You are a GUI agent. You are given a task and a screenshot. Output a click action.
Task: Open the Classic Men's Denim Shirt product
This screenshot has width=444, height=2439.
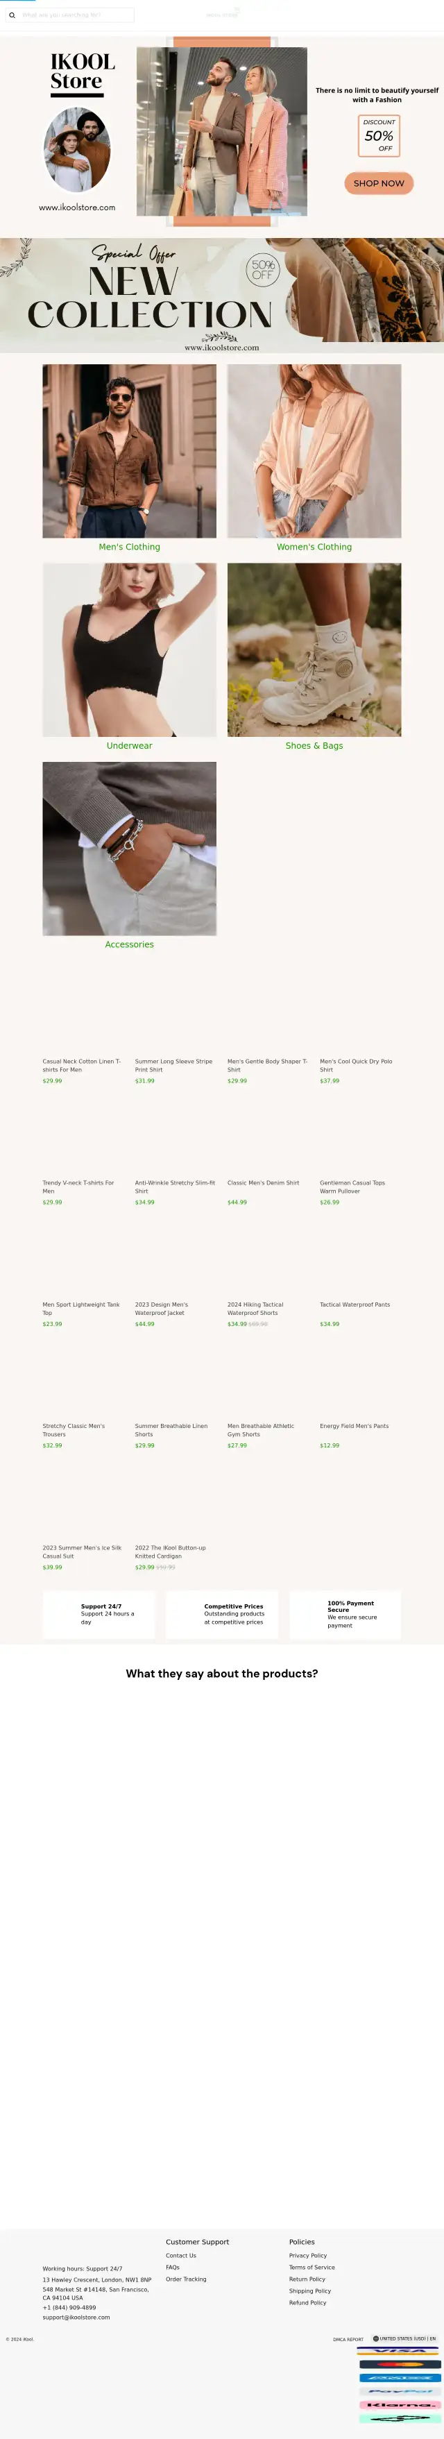pyautogui.click(x=263, y=1182)
